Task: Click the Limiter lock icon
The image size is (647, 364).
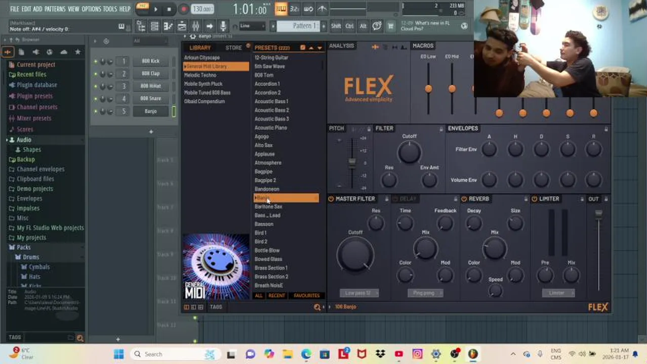Action: [x=582, y=199]
